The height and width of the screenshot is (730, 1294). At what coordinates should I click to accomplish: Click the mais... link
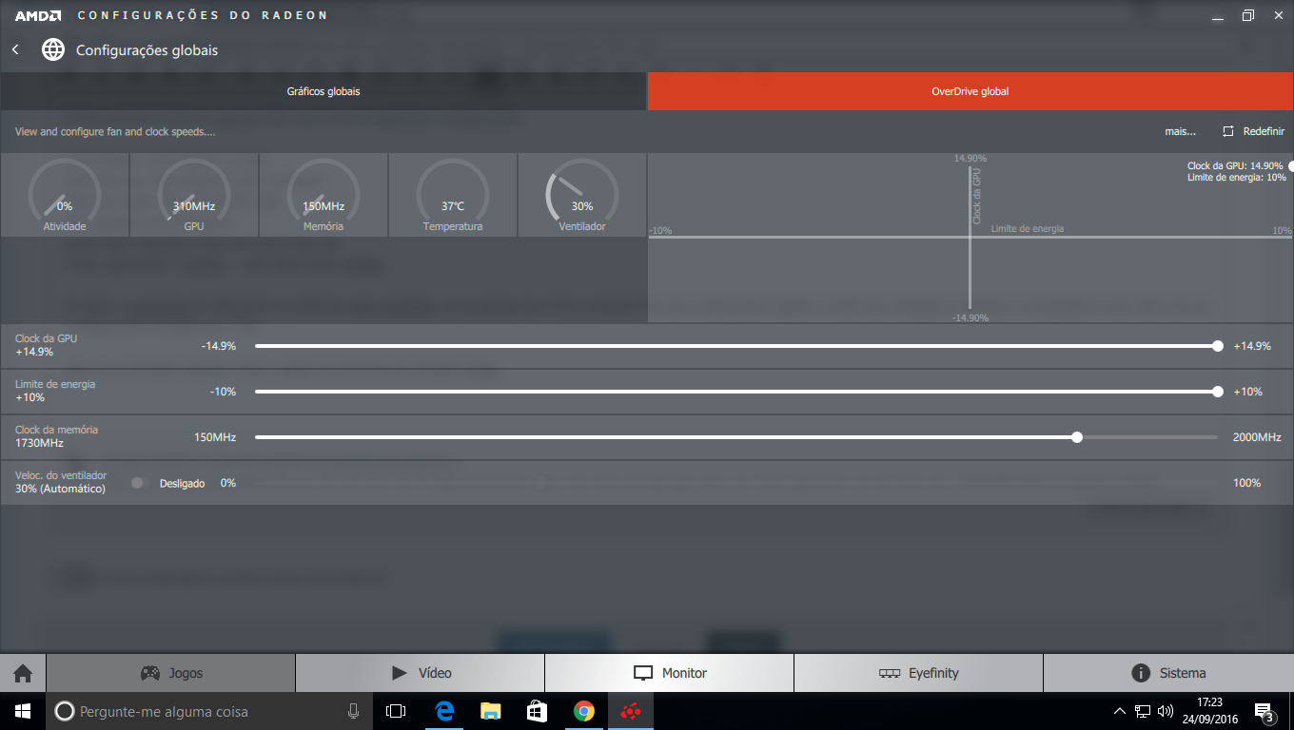tap(1180, 132)
